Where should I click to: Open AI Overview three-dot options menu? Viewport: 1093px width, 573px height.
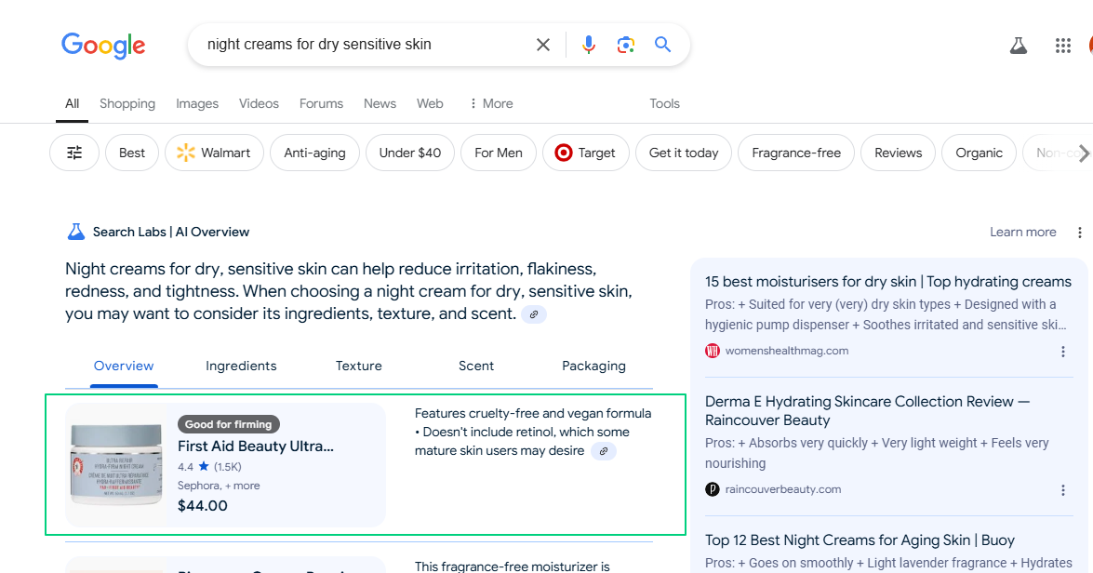[x=1079, y=233]
